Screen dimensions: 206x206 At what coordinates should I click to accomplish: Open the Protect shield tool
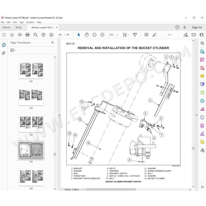(202, 117)
